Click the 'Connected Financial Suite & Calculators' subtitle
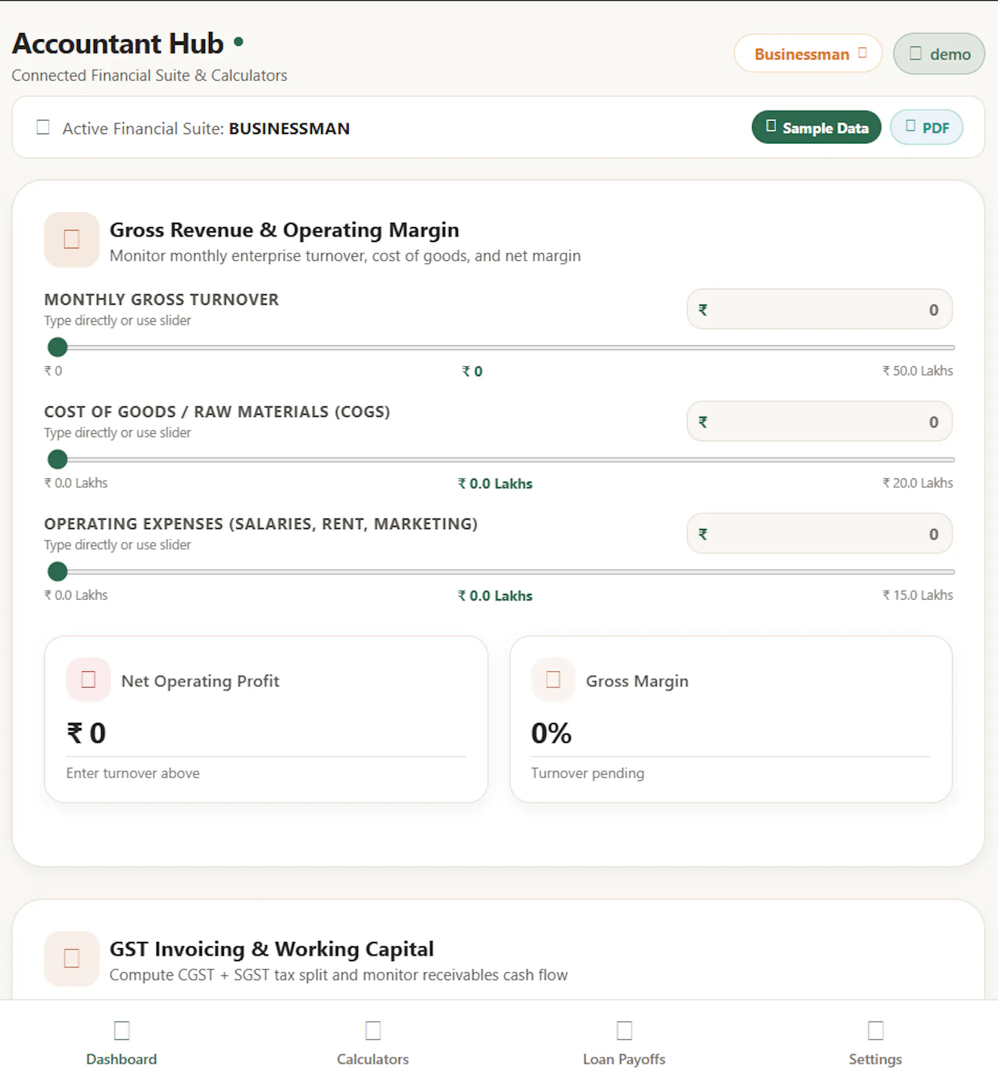998x1081 pixels. 150,75
